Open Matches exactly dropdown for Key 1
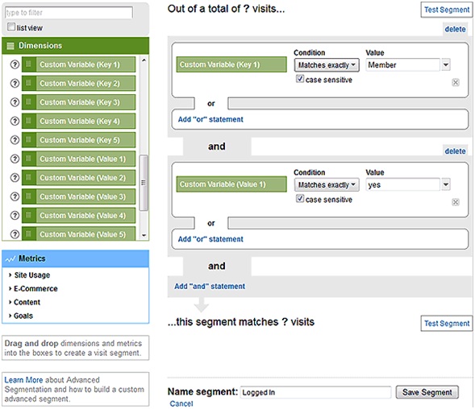This screenshot has height=409, width=475. pyautogui.click(x=327, y=65)
